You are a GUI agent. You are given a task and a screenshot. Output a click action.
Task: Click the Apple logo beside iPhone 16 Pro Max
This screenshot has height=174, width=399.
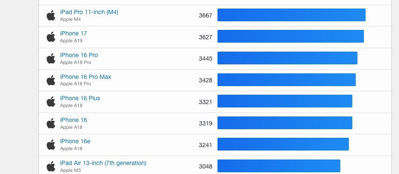51,80
